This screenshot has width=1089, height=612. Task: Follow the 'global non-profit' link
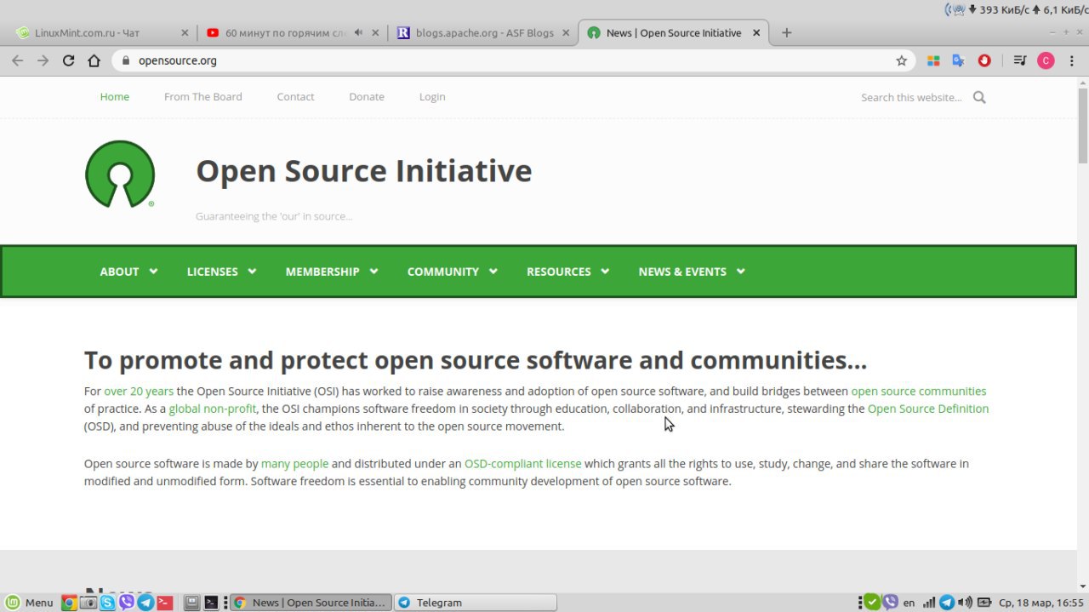pyautogui.click(x=213, y=409)
